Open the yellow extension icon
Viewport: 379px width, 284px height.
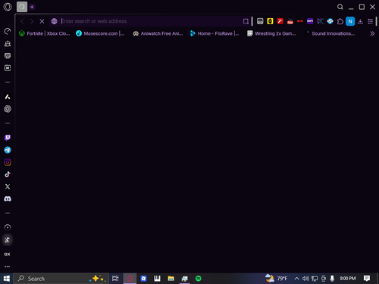[x=270, y=21]
